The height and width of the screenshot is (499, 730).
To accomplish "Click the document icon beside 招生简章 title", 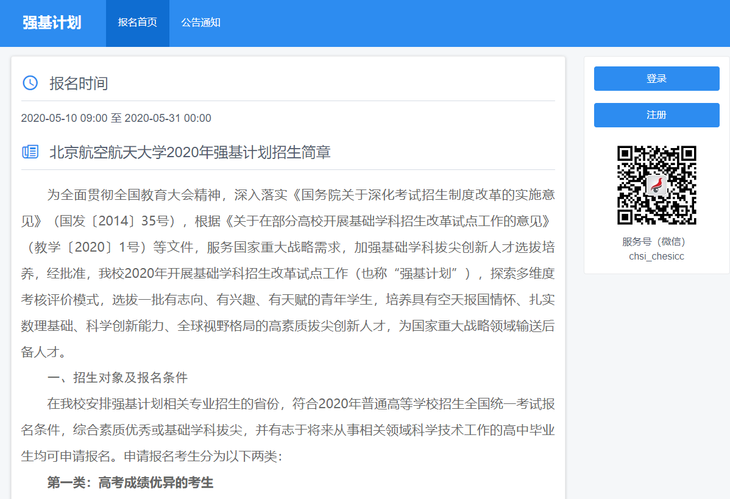I will (x=30, y=152).
